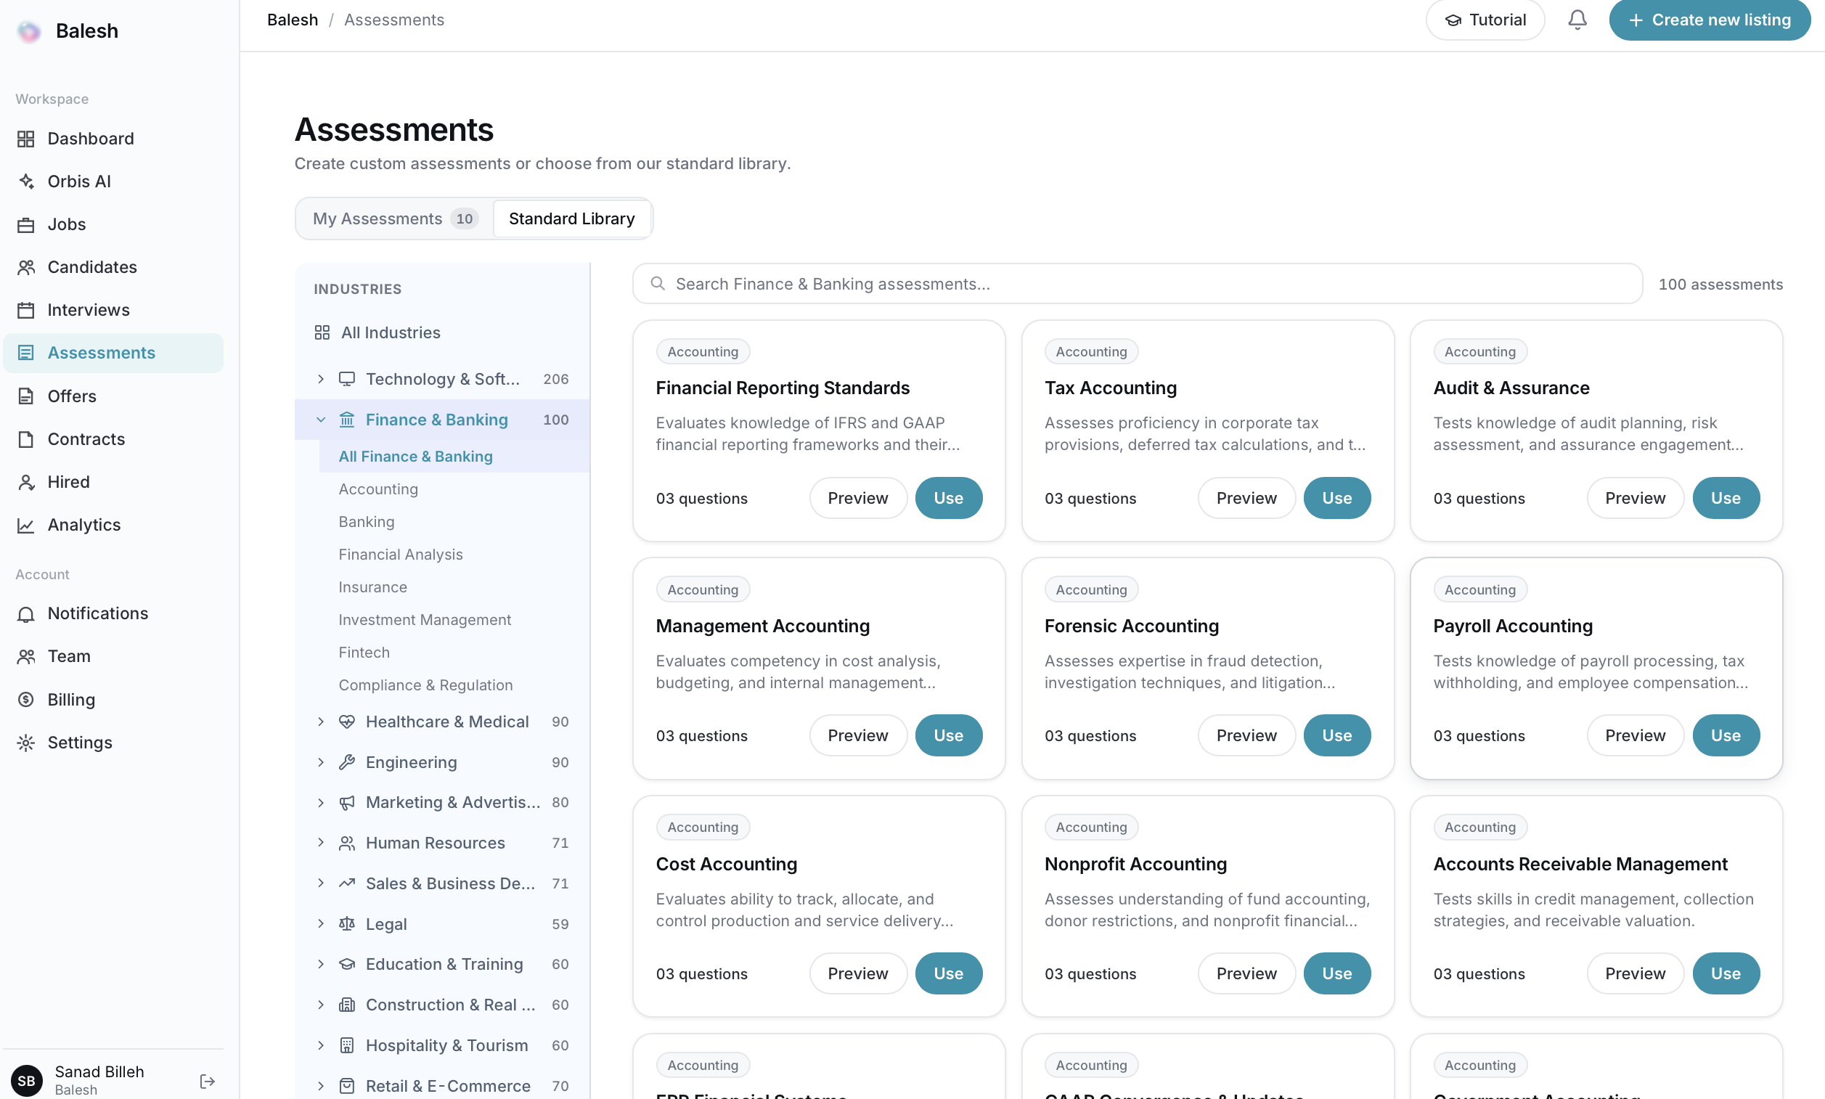The height and width of the screenshot is (1099, 1825).
Task: Expand the Legal industry chevron
Action: (321, 924)
